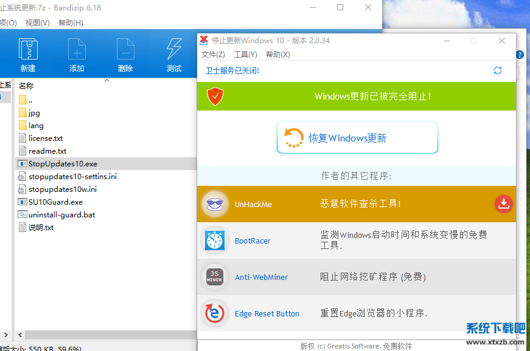Click the red UnHackMe download icon
Image resolution: width=530 pixels, height=351 pixels.
tap(503, 204)
